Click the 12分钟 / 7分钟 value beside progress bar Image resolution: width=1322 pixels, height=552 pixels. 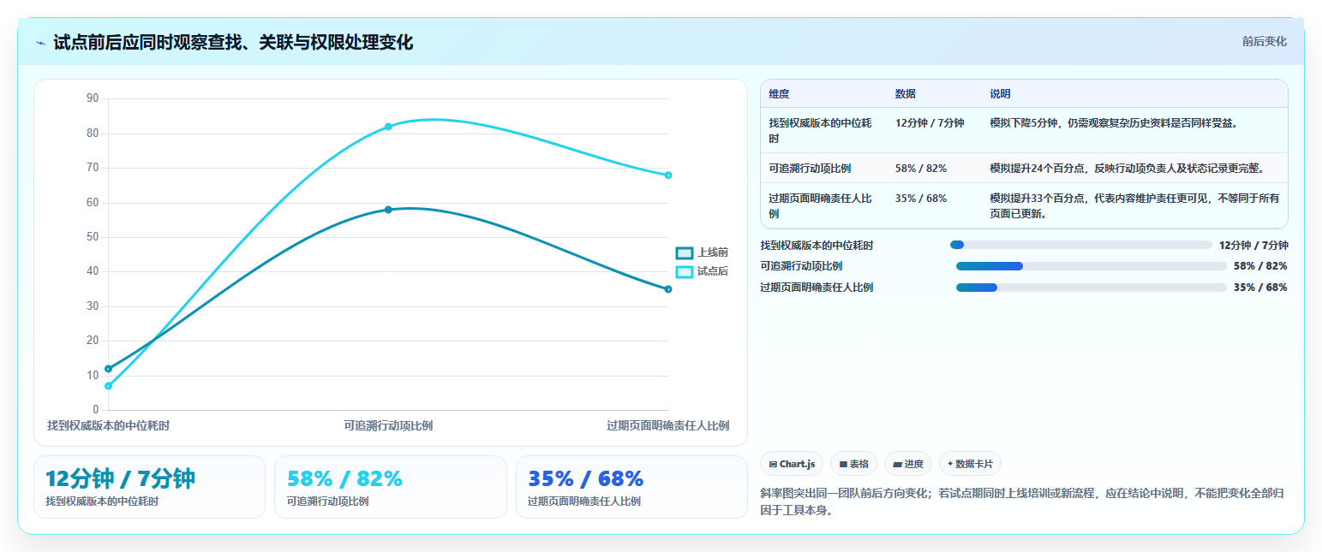click(x=1253, y=246)
